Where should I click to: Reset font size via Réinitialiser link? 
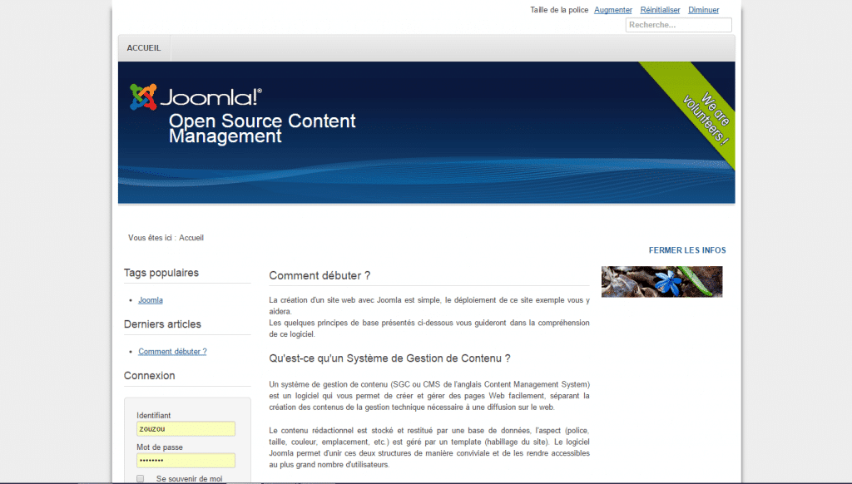660,10
